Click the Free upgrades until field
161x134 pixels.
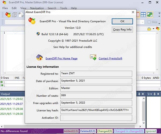96,103
